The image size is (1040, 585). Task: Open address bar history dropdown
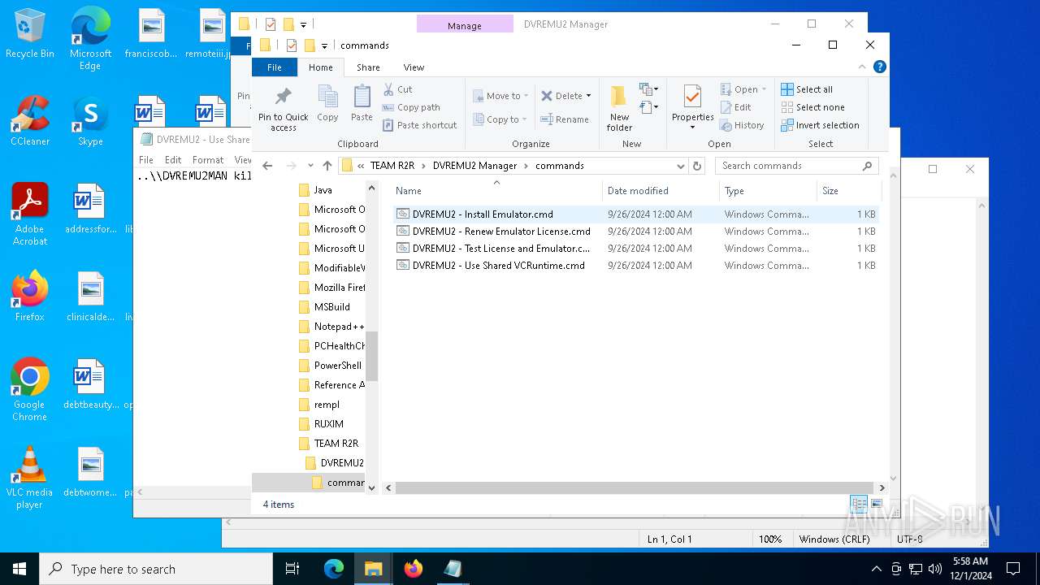681,166
